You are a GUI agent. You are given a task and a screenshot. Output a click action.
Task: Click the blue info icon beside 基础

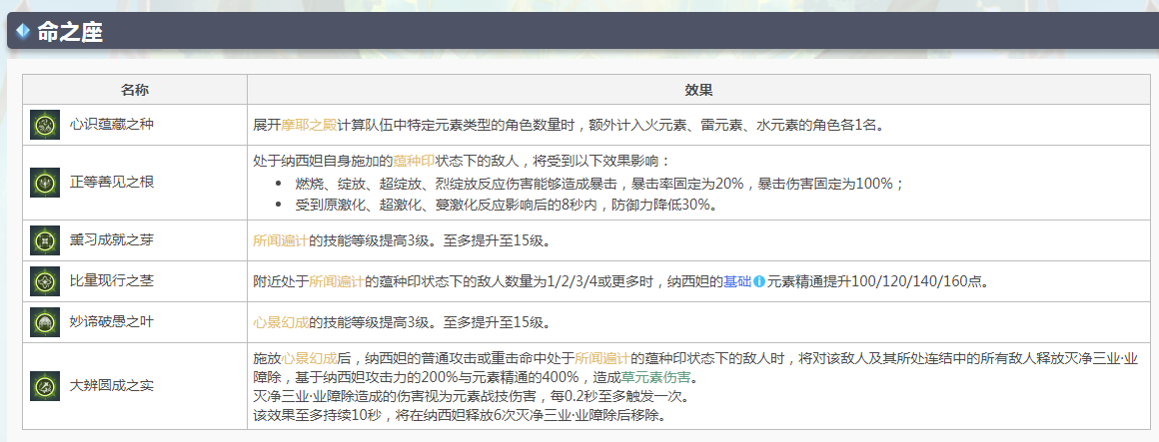pyautogui.click(x=758, y=282)
